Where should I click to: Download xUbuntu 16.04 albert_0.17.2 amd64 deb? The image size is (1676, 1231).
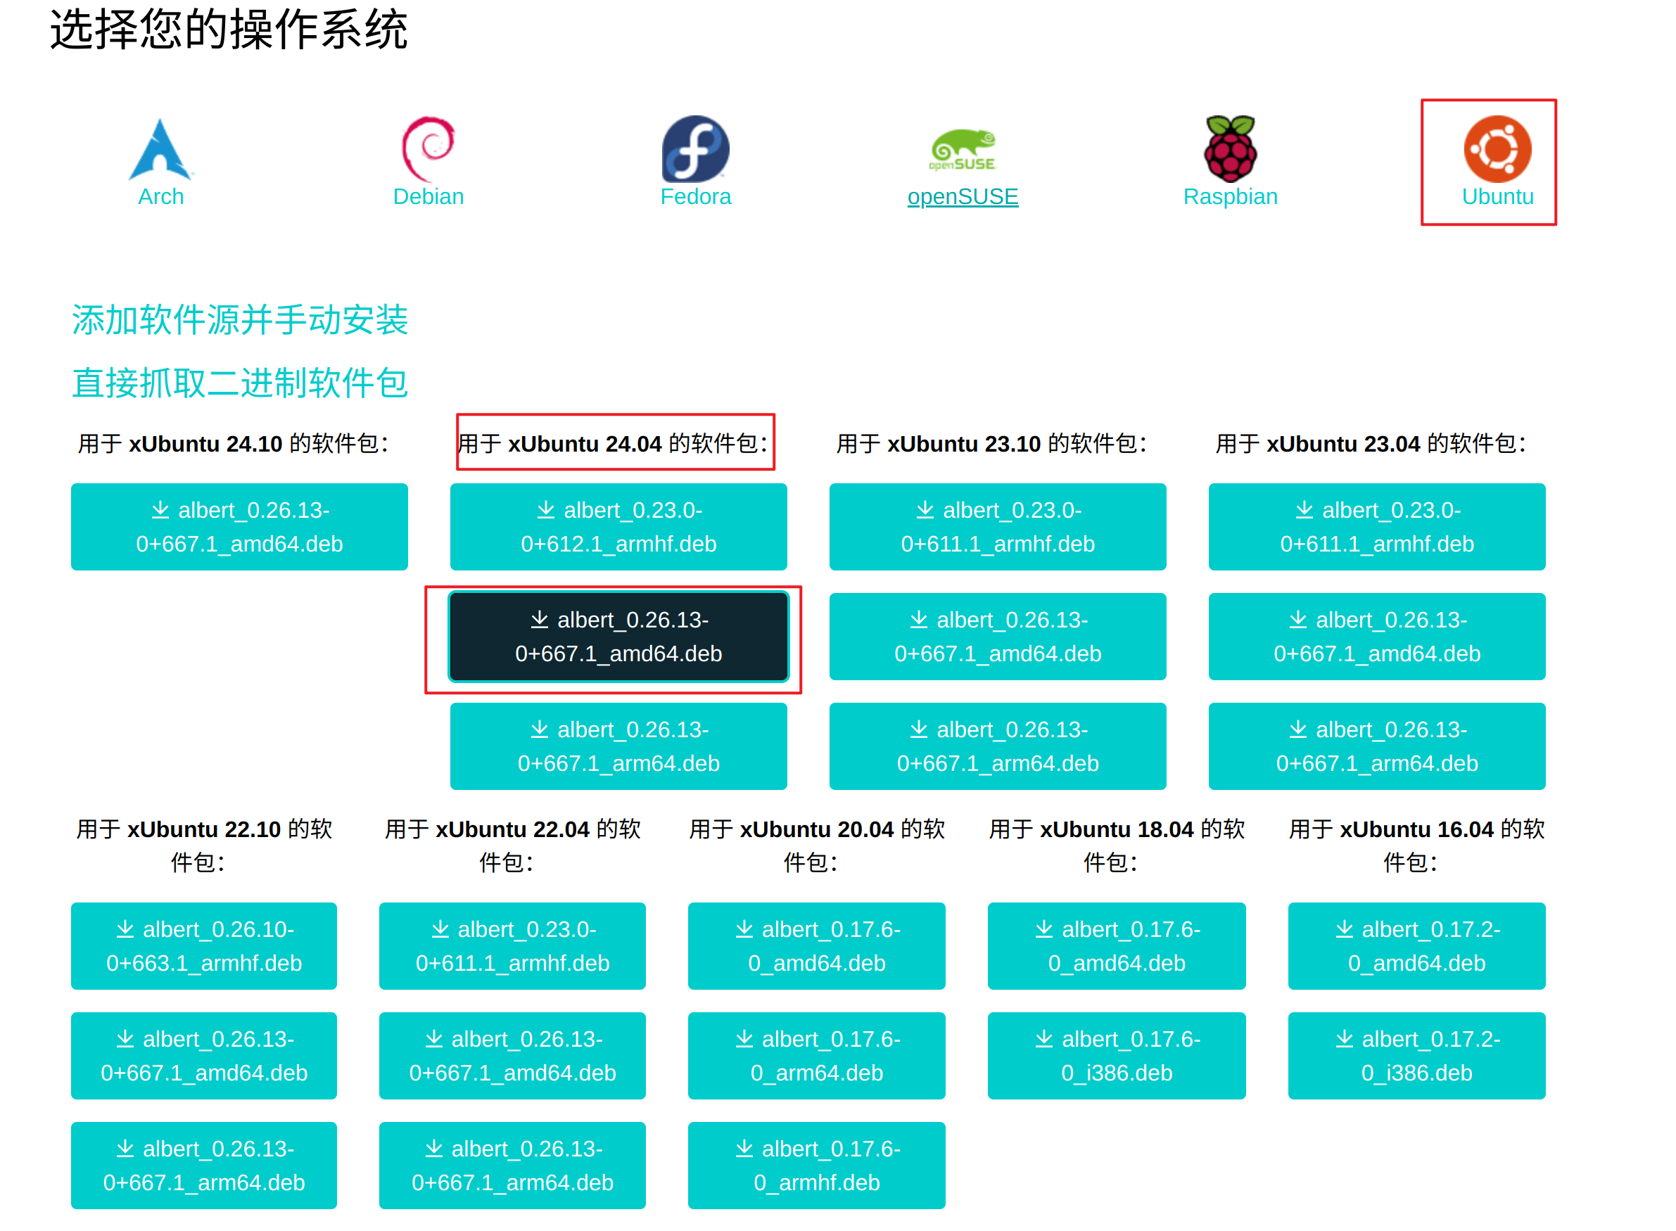click(1416, 945)
